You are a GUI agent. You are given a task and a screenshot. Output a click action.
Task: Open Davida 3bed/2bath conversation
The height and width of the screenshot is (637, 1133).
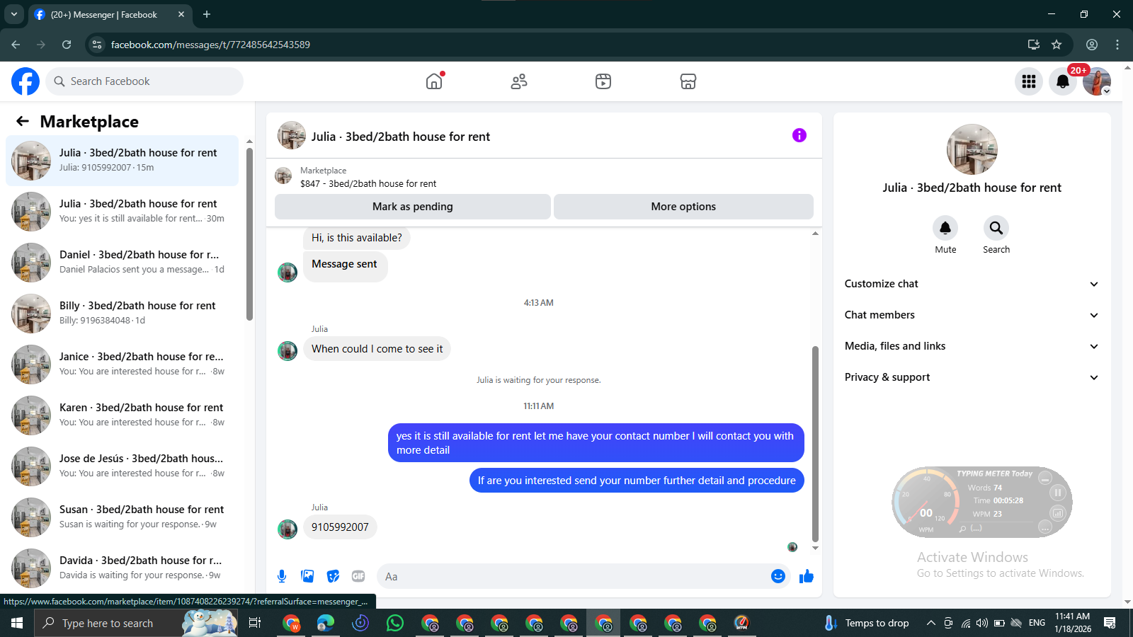click(x=123, y=568)
